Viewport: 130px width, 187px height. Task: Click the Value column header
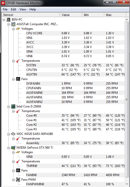pyautogui.click(x=71, y=15)
